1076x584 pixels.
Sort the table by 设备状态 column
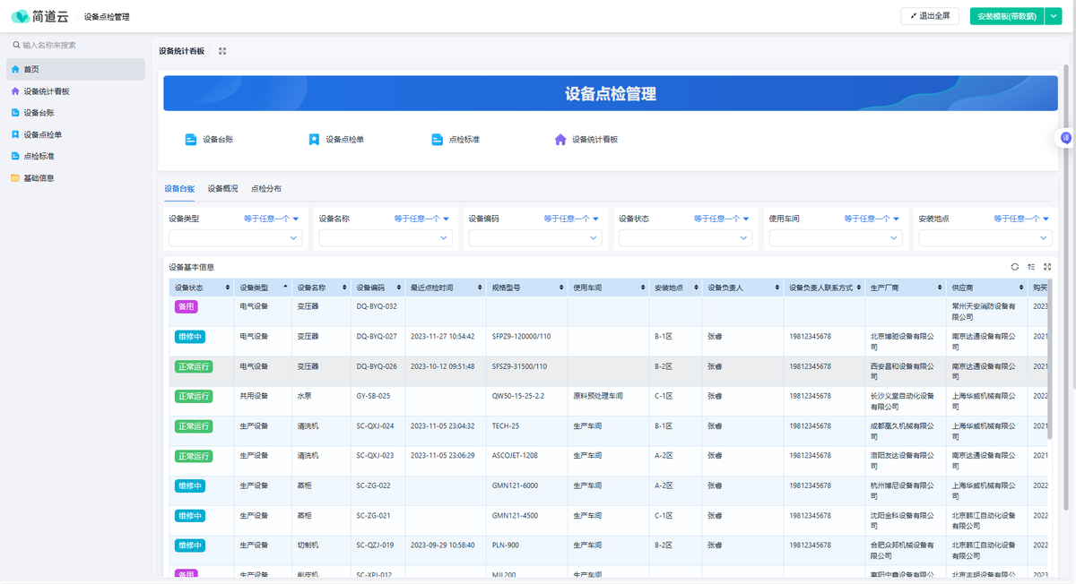click(x=227, y=288)
